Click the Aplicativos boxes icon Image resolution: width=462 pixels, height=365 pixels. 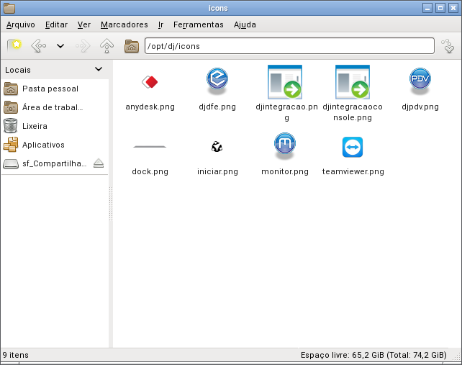click(x=11, y=145)
